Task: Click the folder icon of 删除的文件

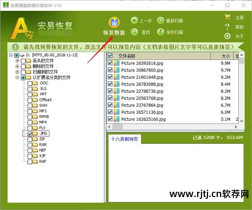Action: point(28,66)
